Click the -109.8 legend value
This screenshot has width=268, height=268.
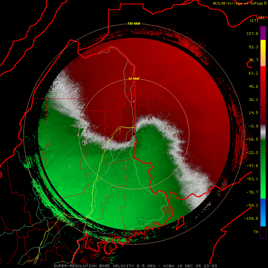click(x=251, y=219)
